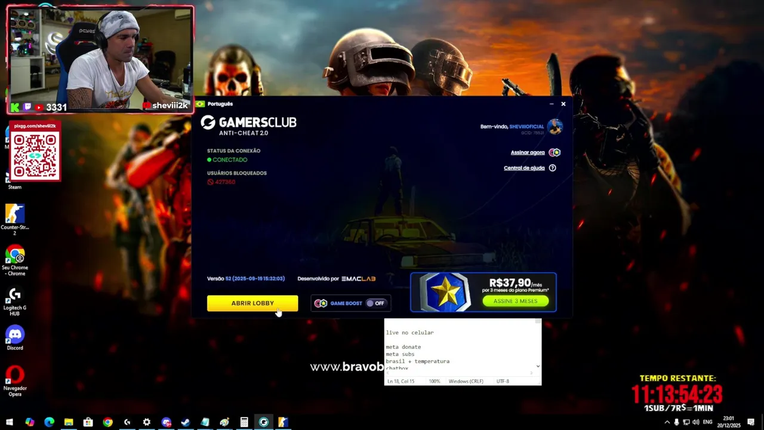This screenshot has width=764, height=430.
Task: Open Discord desktop shortcut
Action: click(x=15, y=338)
